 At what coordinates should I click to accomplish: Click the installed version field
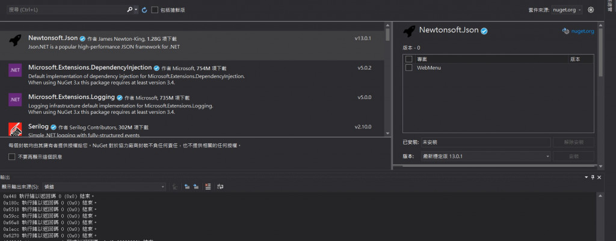[x=485, y=143]
